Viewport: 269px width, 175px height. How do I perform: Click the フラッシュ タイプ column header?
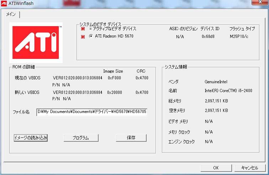[x=242, y=29]
